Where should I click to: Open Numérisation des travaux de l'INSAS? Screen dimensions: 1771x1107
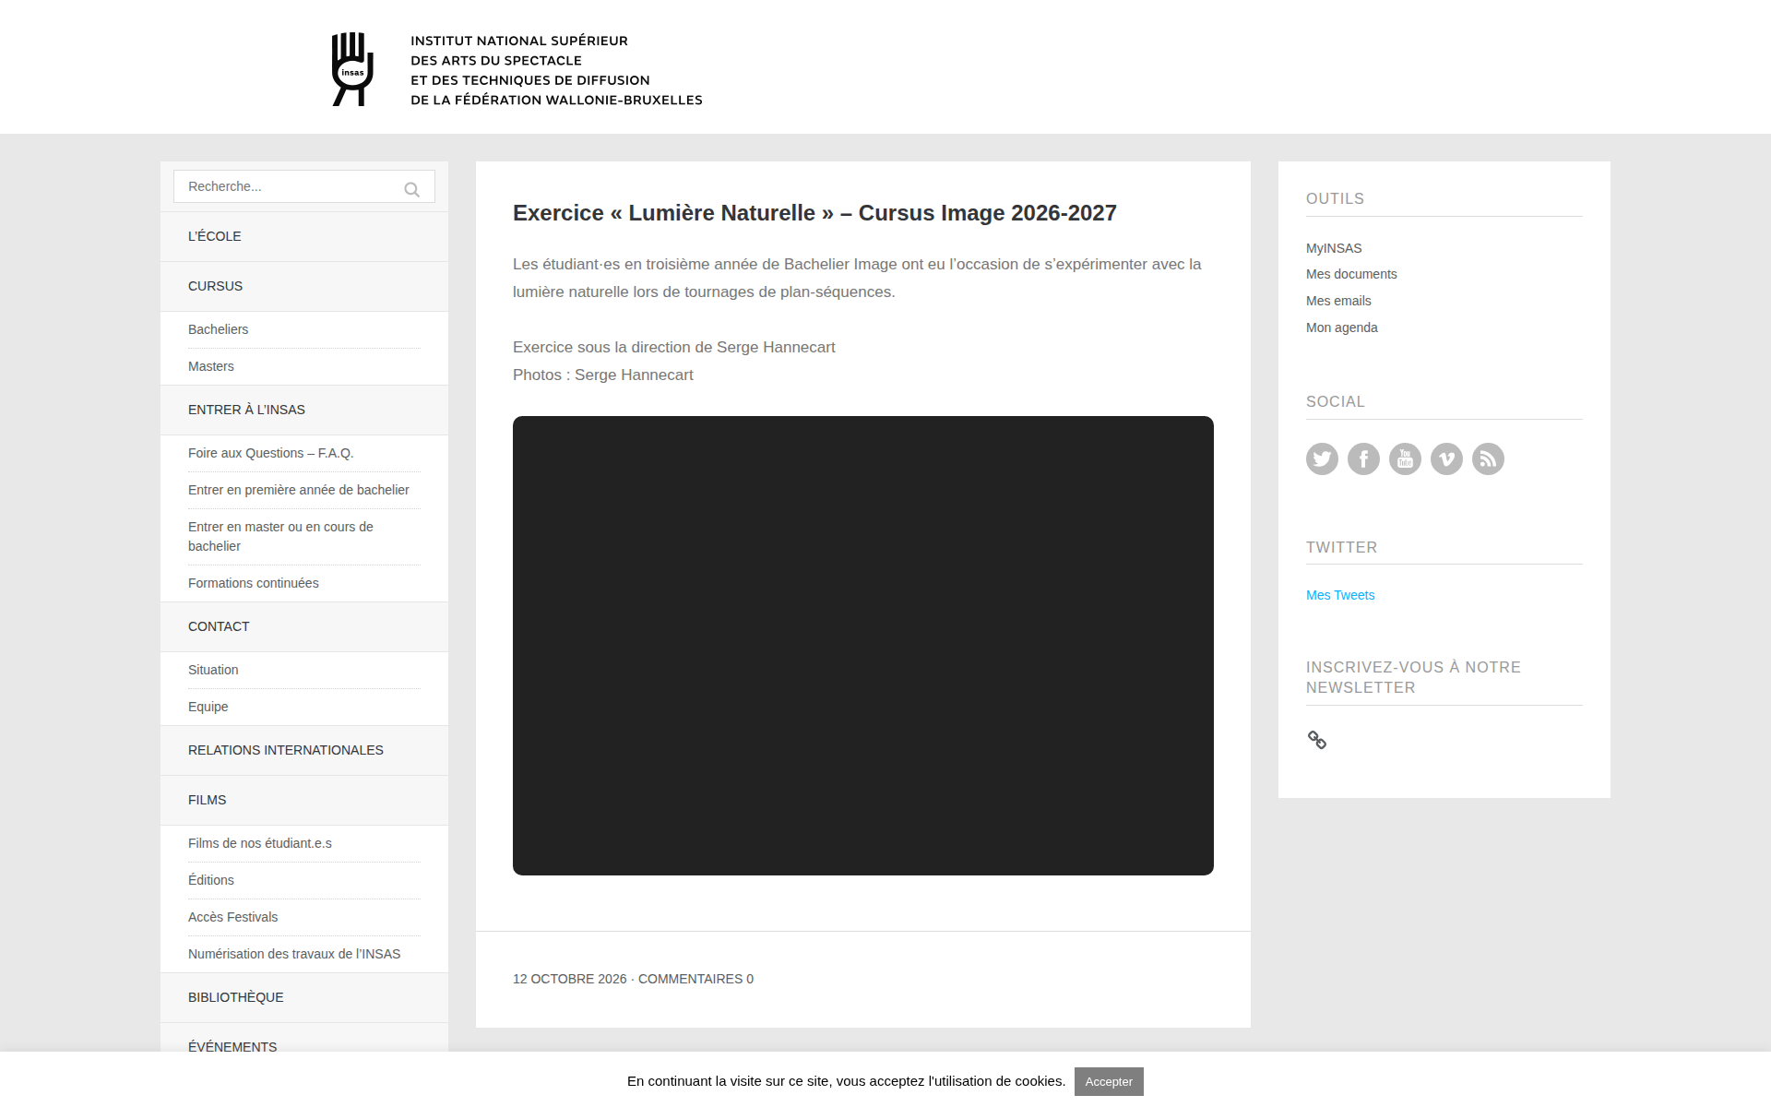pos(294,954)
